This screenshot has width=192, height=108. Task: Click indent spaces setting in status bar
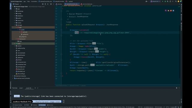pos(172,107)
